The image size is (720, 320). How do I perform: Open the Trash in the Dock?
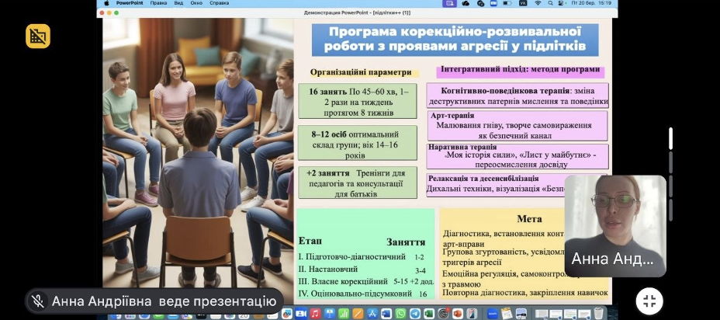600,314
